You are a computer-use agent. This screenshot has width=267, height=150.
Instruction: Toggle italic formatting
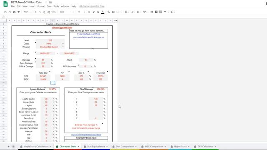93,12
